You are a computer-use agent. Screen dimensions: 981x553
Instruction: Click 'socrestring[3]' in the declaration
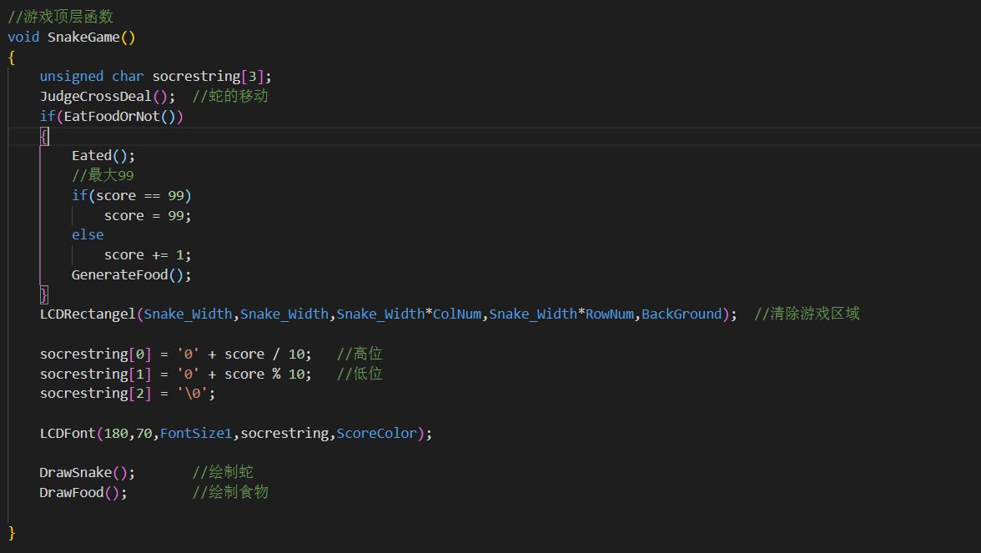point(209,77)
